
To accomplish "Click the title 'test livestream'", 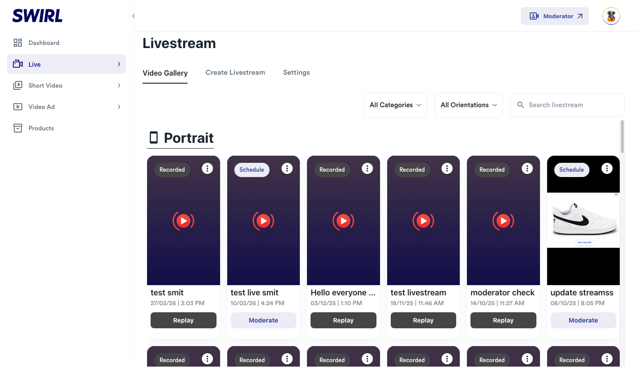I will point(418,293).
